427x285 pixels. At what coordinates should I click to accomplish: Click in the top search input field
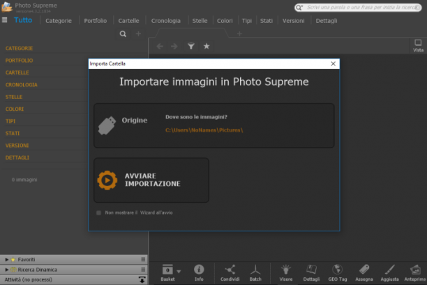coord(359,8)
